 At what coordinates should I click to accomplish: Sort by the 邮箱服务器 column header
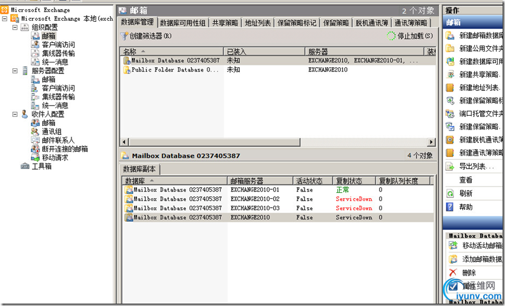[x=260, y=181]
